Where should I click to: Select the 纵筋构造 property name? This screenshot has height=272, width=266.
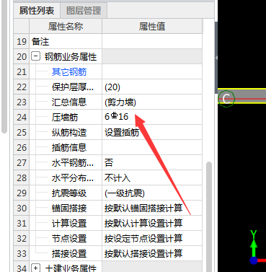[x=69, y=133]
